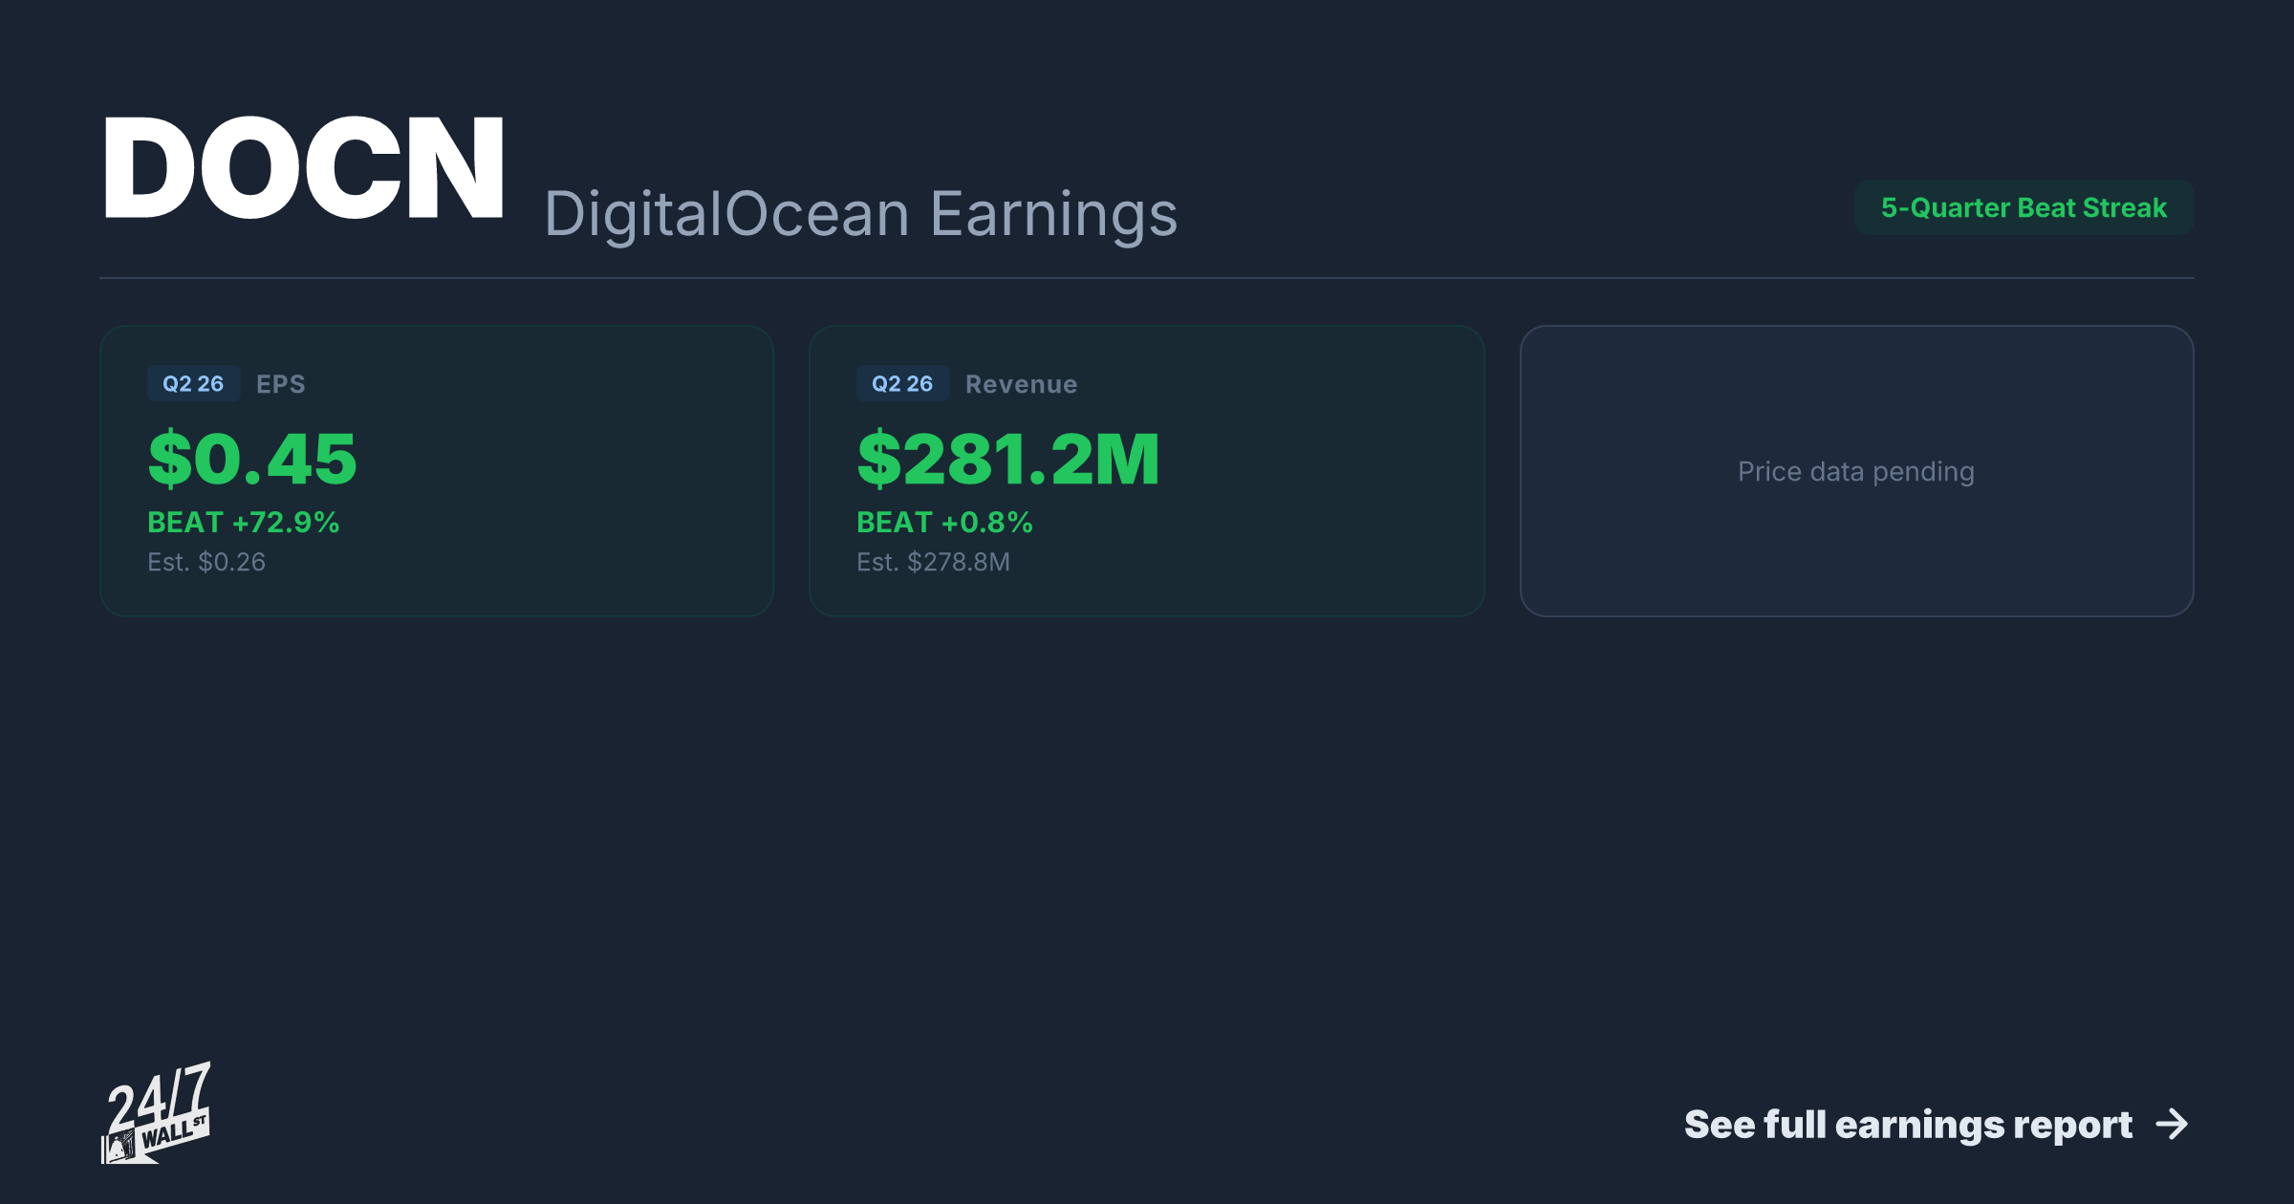2294x1204 pixels.
Task: Click the $281.2M revenue value
Action: tap(1008, 459)
